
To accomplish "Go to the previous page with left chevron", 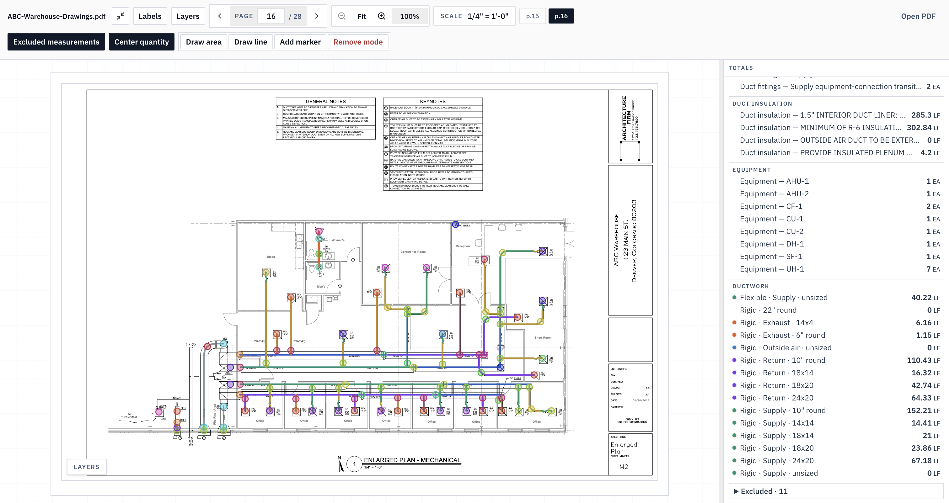I will tap(220, 16).
